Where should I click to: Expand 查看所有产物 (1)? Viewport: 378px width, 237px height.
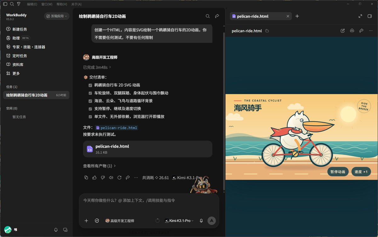(x=100, y=166)
